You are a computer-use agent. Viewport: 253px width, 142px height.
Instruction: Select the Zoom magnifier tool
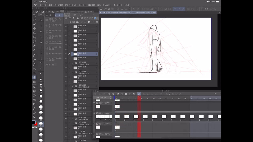(x=34, y=16)
